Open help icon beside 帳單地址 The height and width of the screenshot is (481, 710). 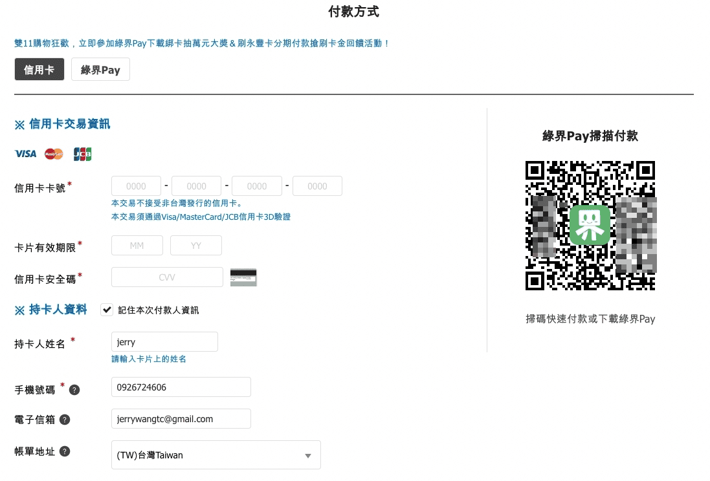tap(65, 451)
